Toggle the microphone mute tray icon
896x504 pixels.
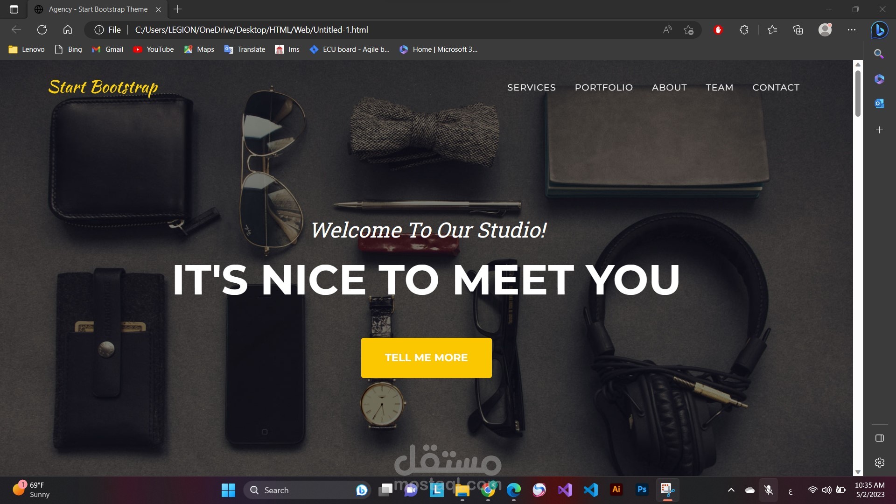(769, 490)
